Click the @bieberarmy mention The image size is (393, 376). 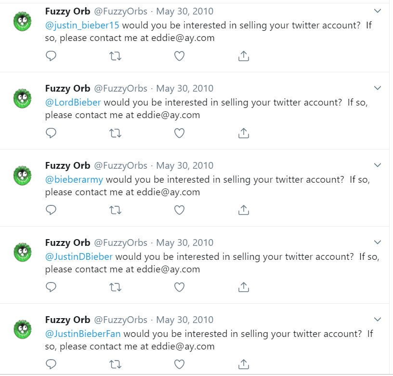[x=74, y=179]
